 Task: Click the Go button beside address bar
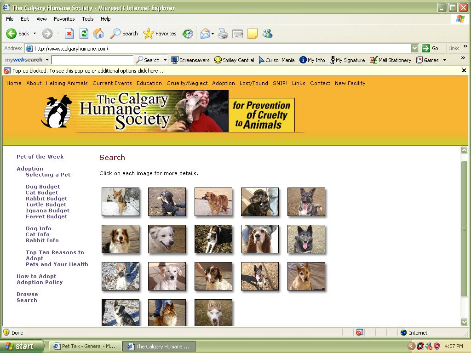[430, 48]
